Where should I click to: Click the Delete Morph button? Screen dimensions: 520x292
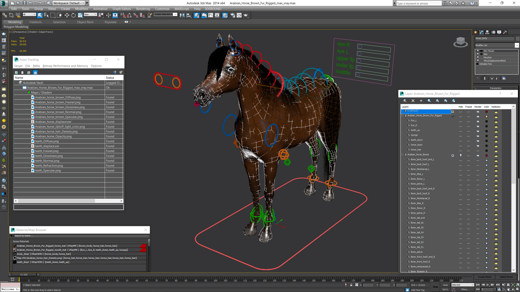tap(506, 277)
